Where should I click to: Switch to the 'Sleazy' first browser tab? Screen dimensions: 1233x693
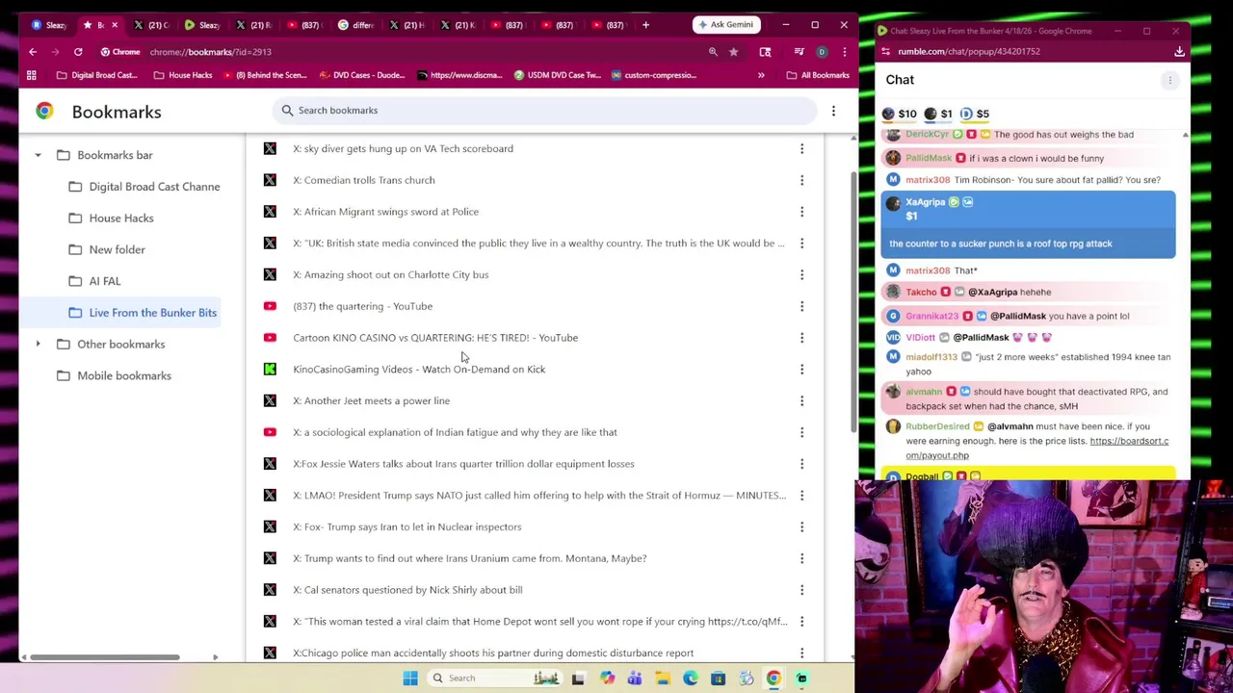pyautogui.click(x=48, y=25)
